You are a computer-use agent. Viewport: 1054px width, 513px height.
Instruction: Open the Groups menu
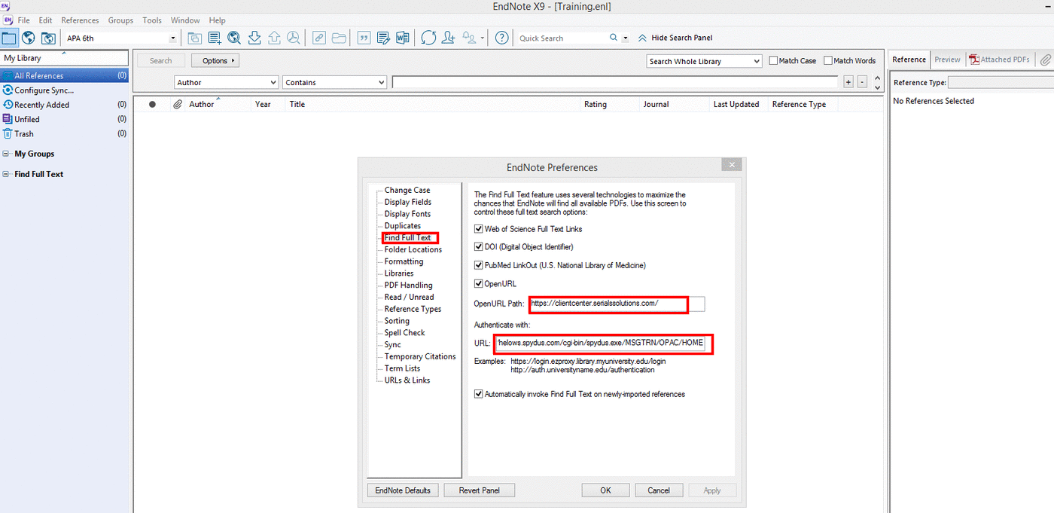click(x=120, y=20)
